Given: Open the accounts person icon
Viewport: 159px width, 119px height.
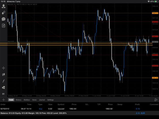Looking at the screenshot, I should point(4,6).
